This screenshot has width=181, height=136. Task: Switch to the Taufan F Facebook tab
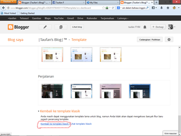pos(69,2)
